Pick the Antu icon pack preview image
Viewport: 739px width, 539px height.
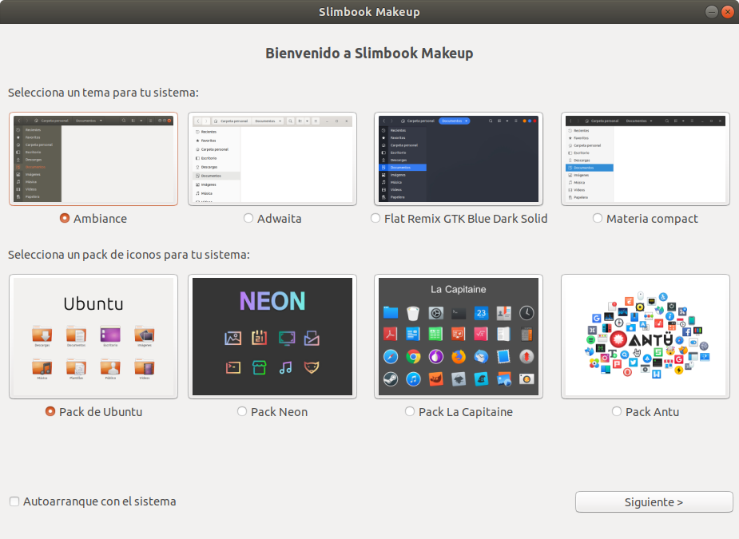[x=645, y=336]
